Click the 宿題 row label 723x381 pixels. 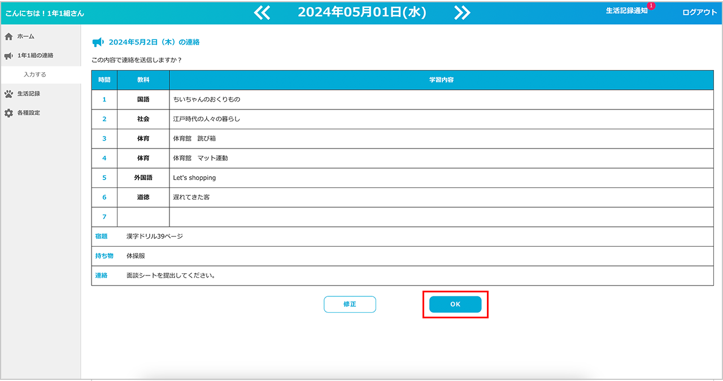(102, 237)
